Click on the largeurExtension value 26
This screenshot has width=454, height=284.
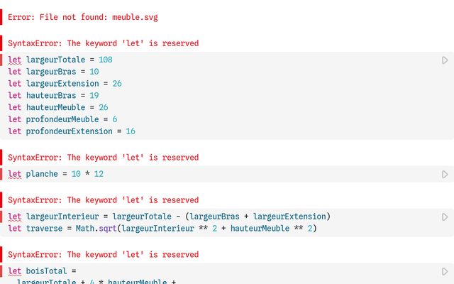117,84
